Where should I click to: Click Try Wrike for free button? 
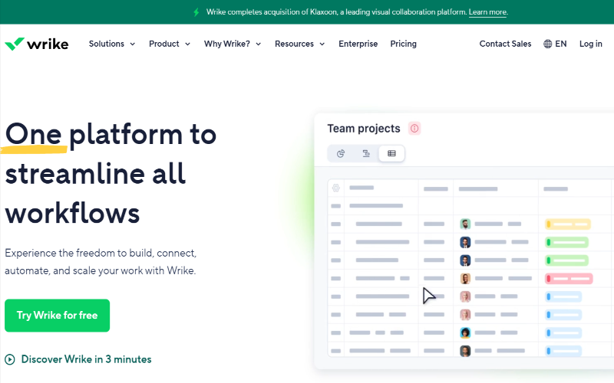pos(57,316)
